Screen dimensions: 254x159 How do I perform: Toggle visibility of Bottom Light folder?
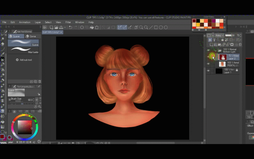click(208, 50)
